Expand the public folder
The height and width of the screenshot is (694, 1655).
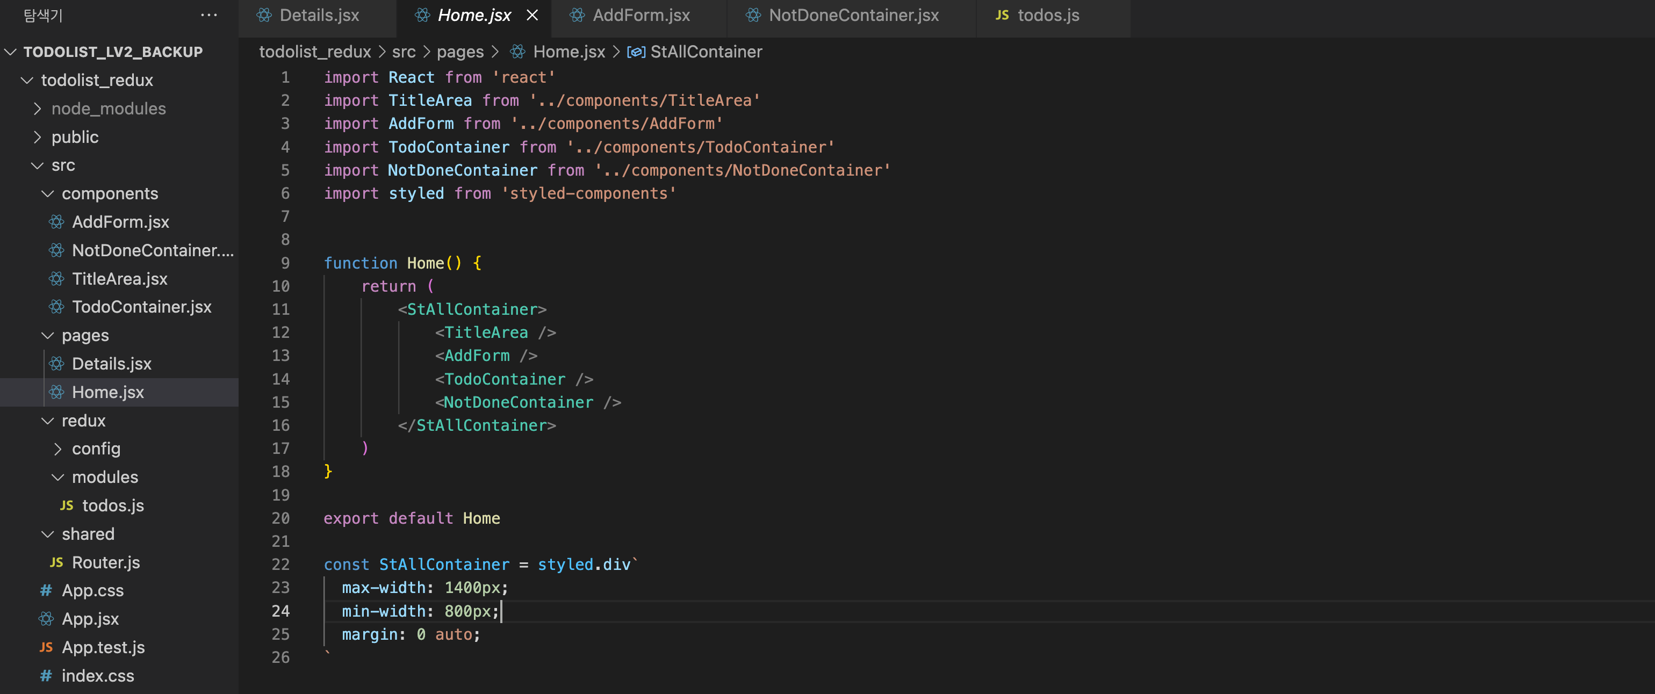[x=37, y=137]
